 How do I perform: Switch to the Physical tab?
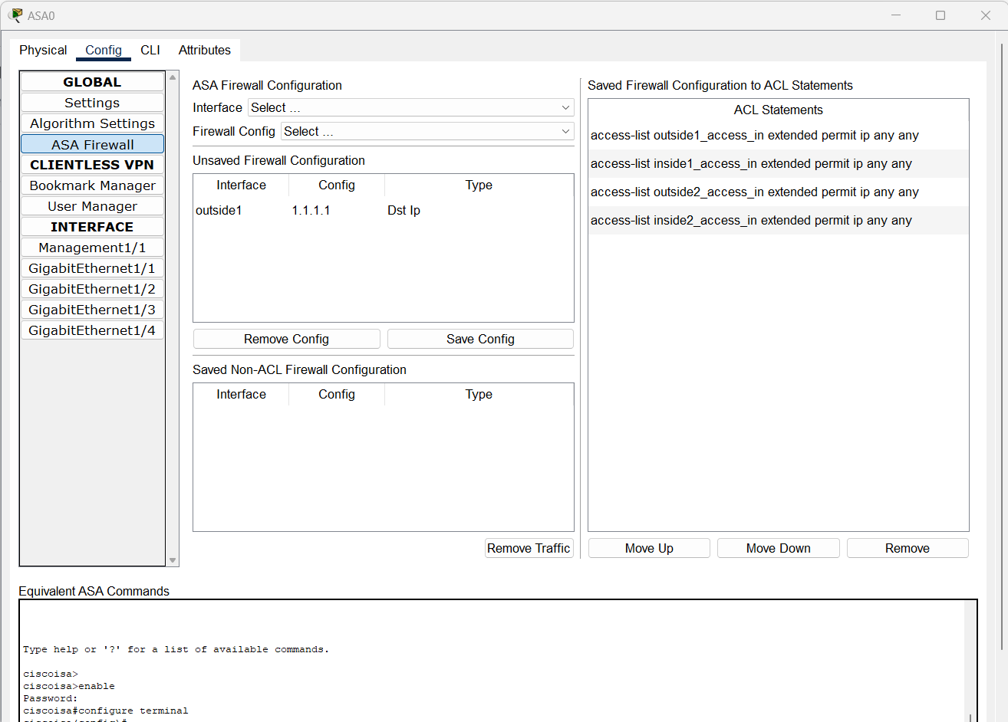tap(42, 50)
